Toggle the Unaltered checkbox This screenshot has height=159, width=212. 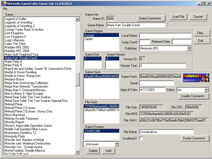[x=141, y=138]
